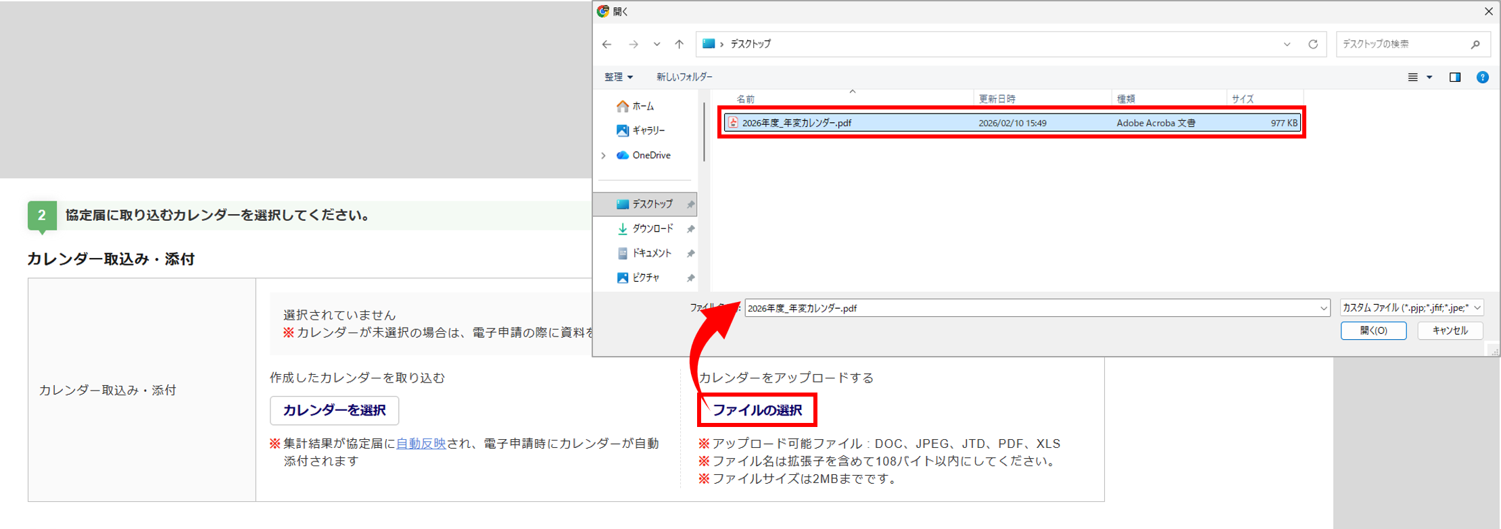Image resolution: width=1501 pixels, height=529 pixels.
Task: Refresh the Desktop folder listing
Action: [1313, 45]
